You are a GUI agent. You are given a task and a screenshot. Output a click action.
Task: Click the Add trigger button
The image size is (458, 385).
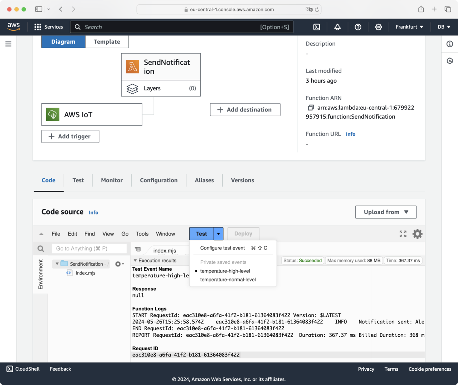(x=70, y=137)
